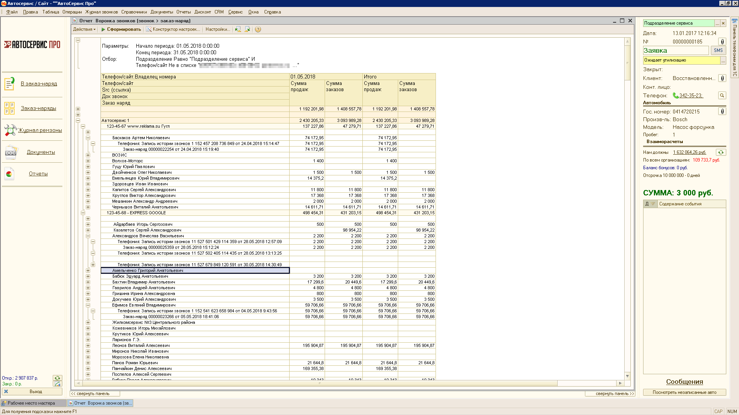Click settings icon immediately left of help icon

click(x=247, y=29)
